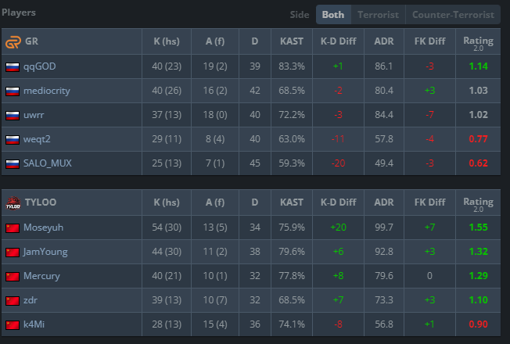Viewport: 510px width, 344px height.
Task: Click the flag icon beside k4Mi
Action: tap(13, 324)
